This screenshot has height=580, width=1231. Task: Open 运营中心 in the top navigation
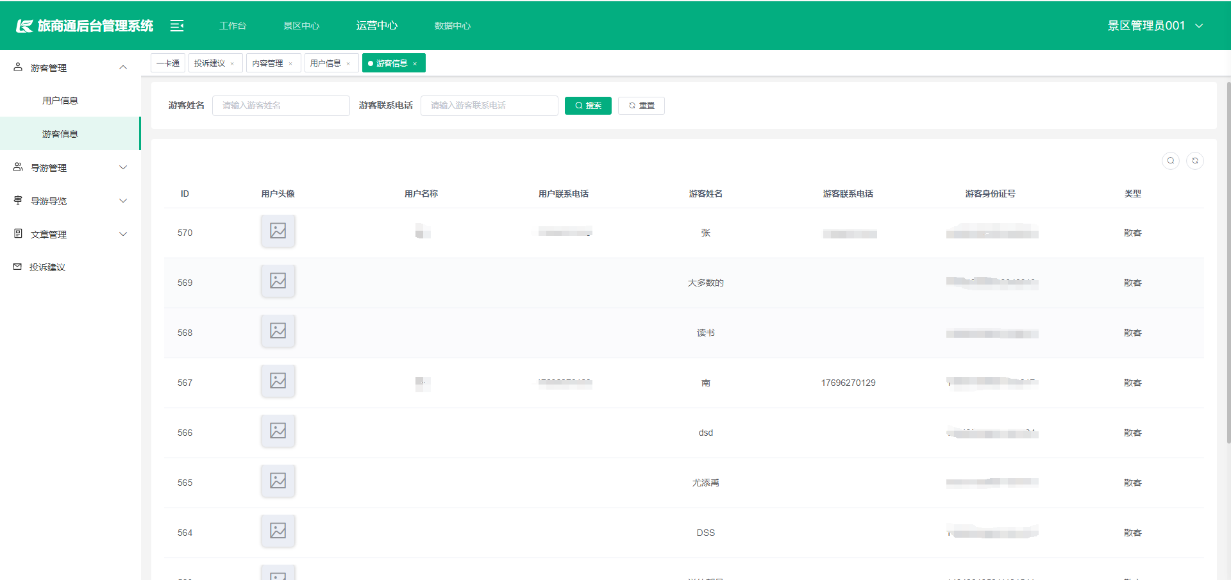pos(377,26)
